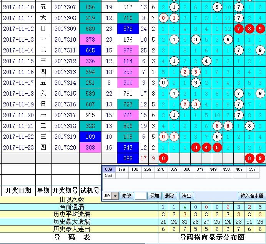Screen dimensions: 266x244
Task: Select number 566 in the list
Action: pyautogui.click(x=109, y=175)
